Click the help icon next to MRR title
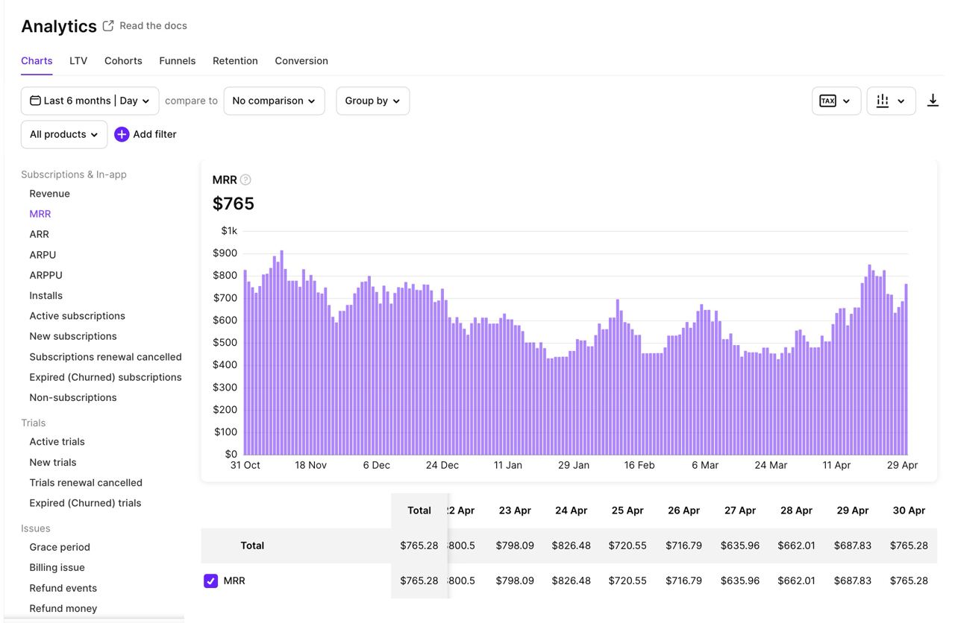Screen dimensions: 955x623 click(246, 180)
